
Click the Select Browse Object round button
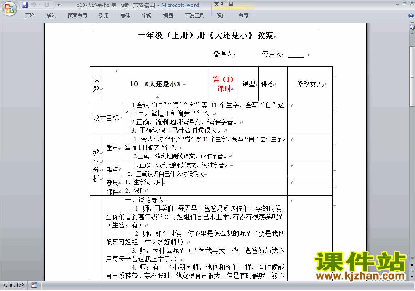pos(412,271)
